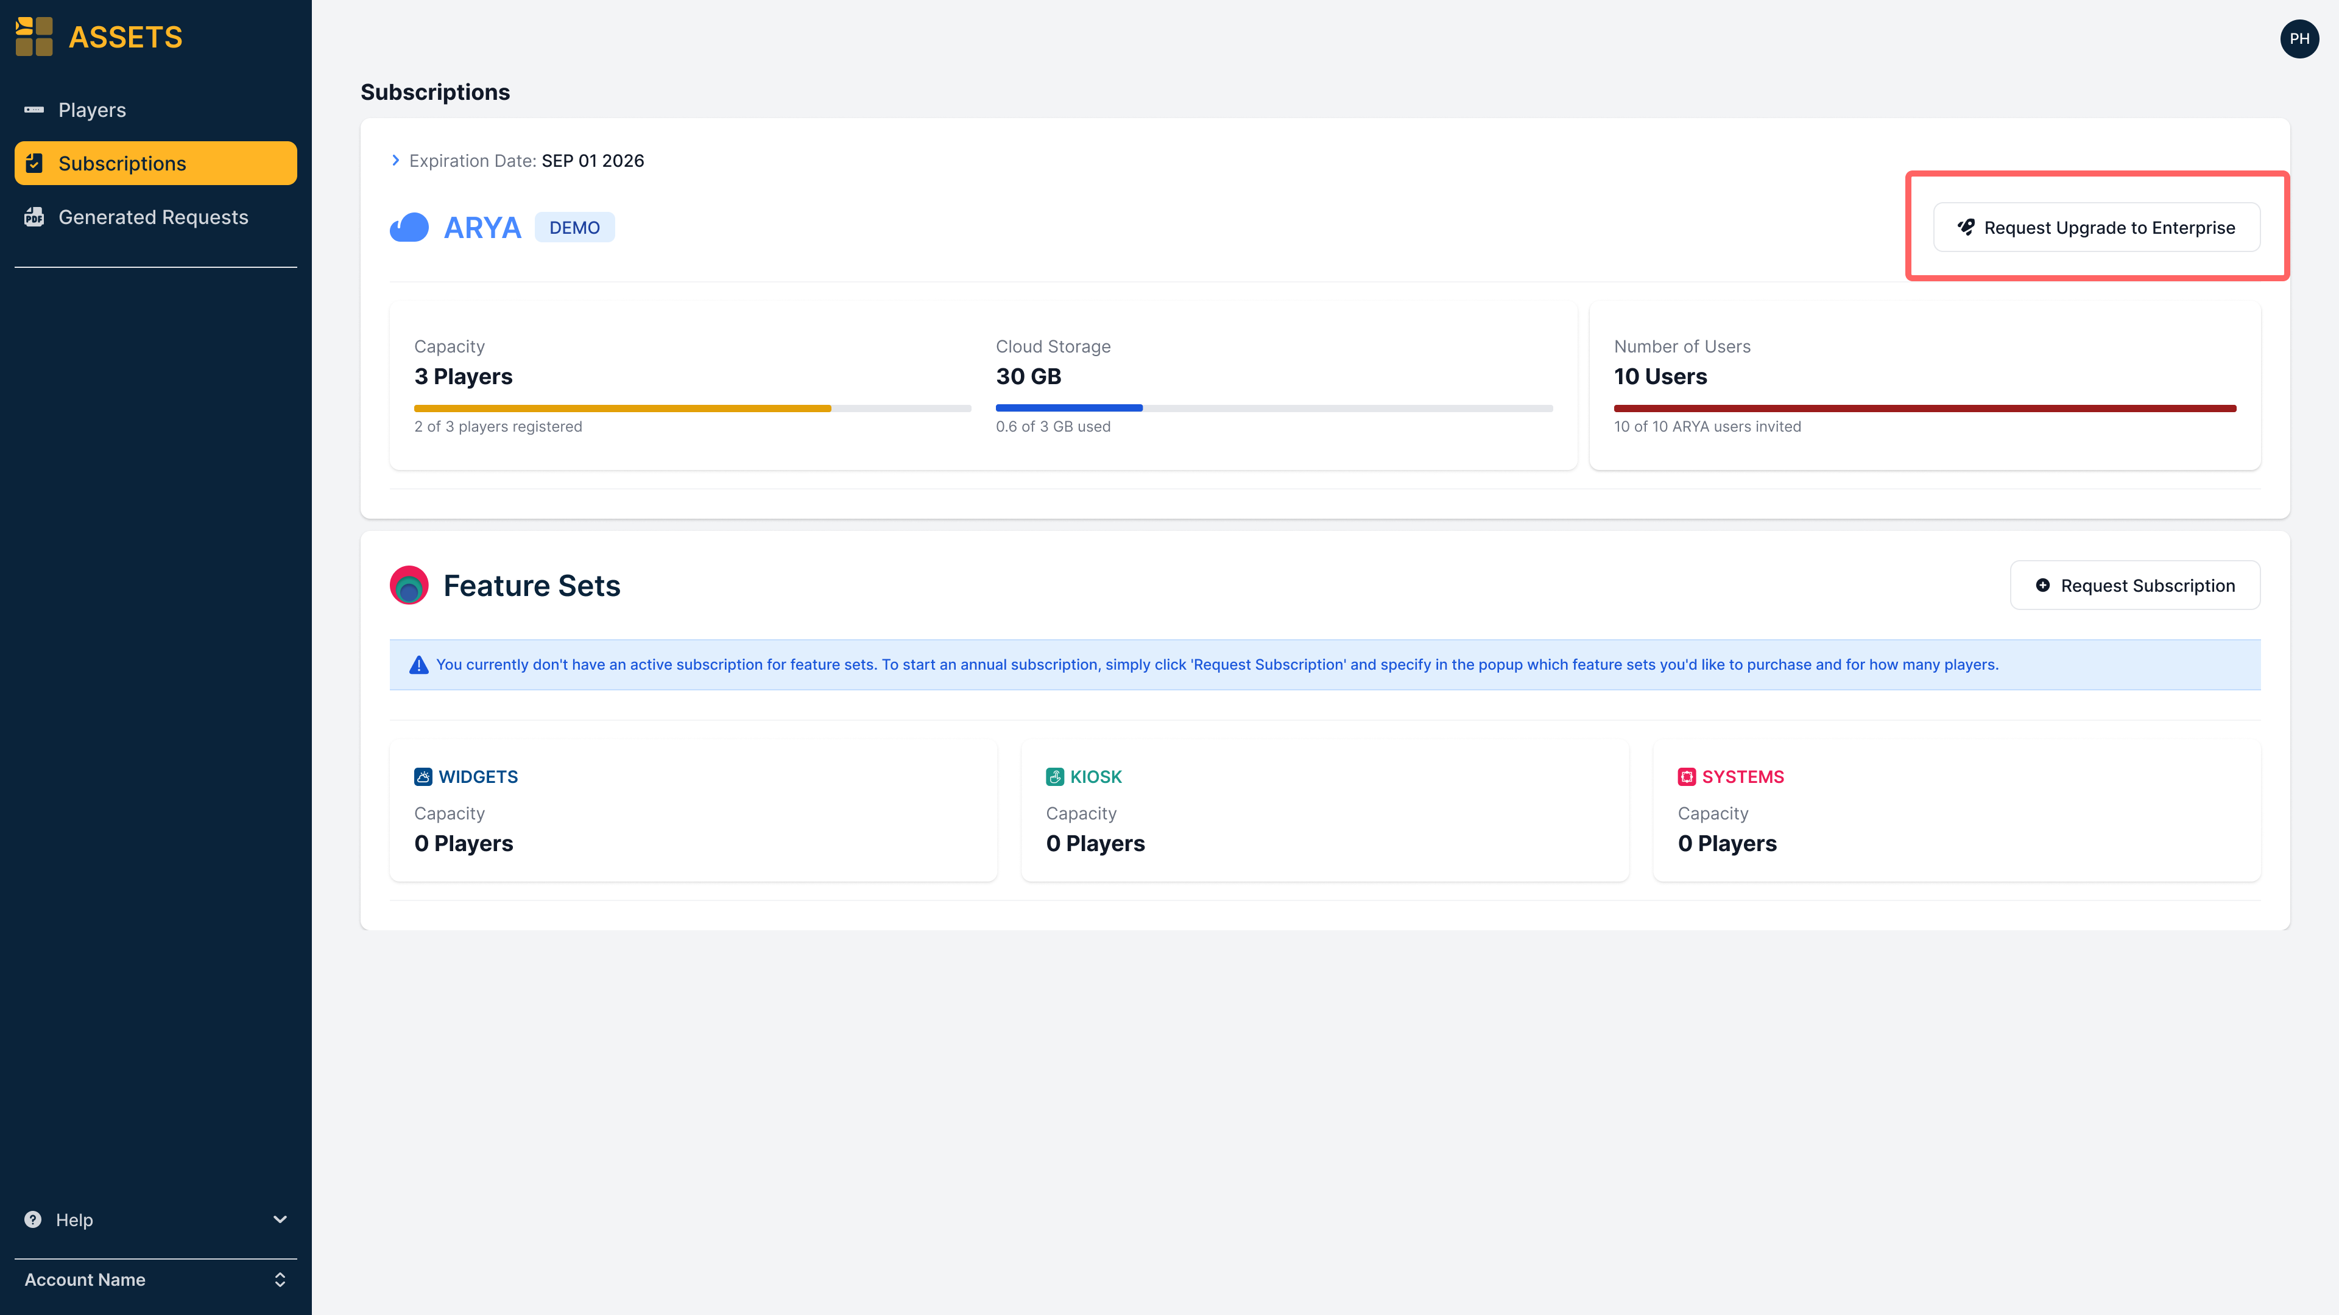The height and width of the screenshot is (1315, 2339).
Task: Click the KIOSK feature icon
Action: coord(1055,777)
